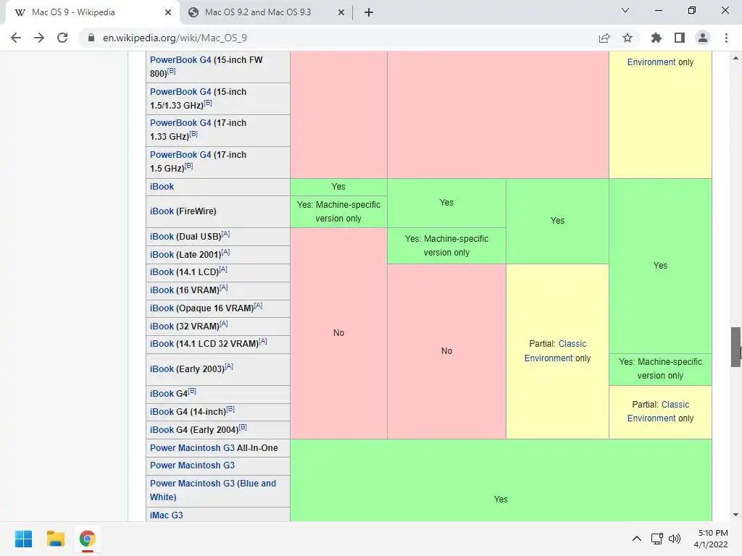This screenshot has width=742, height=556.
Task: Switch to Mac OS 9 - Wikipedia tab
Action: click(x=93, y=12)
